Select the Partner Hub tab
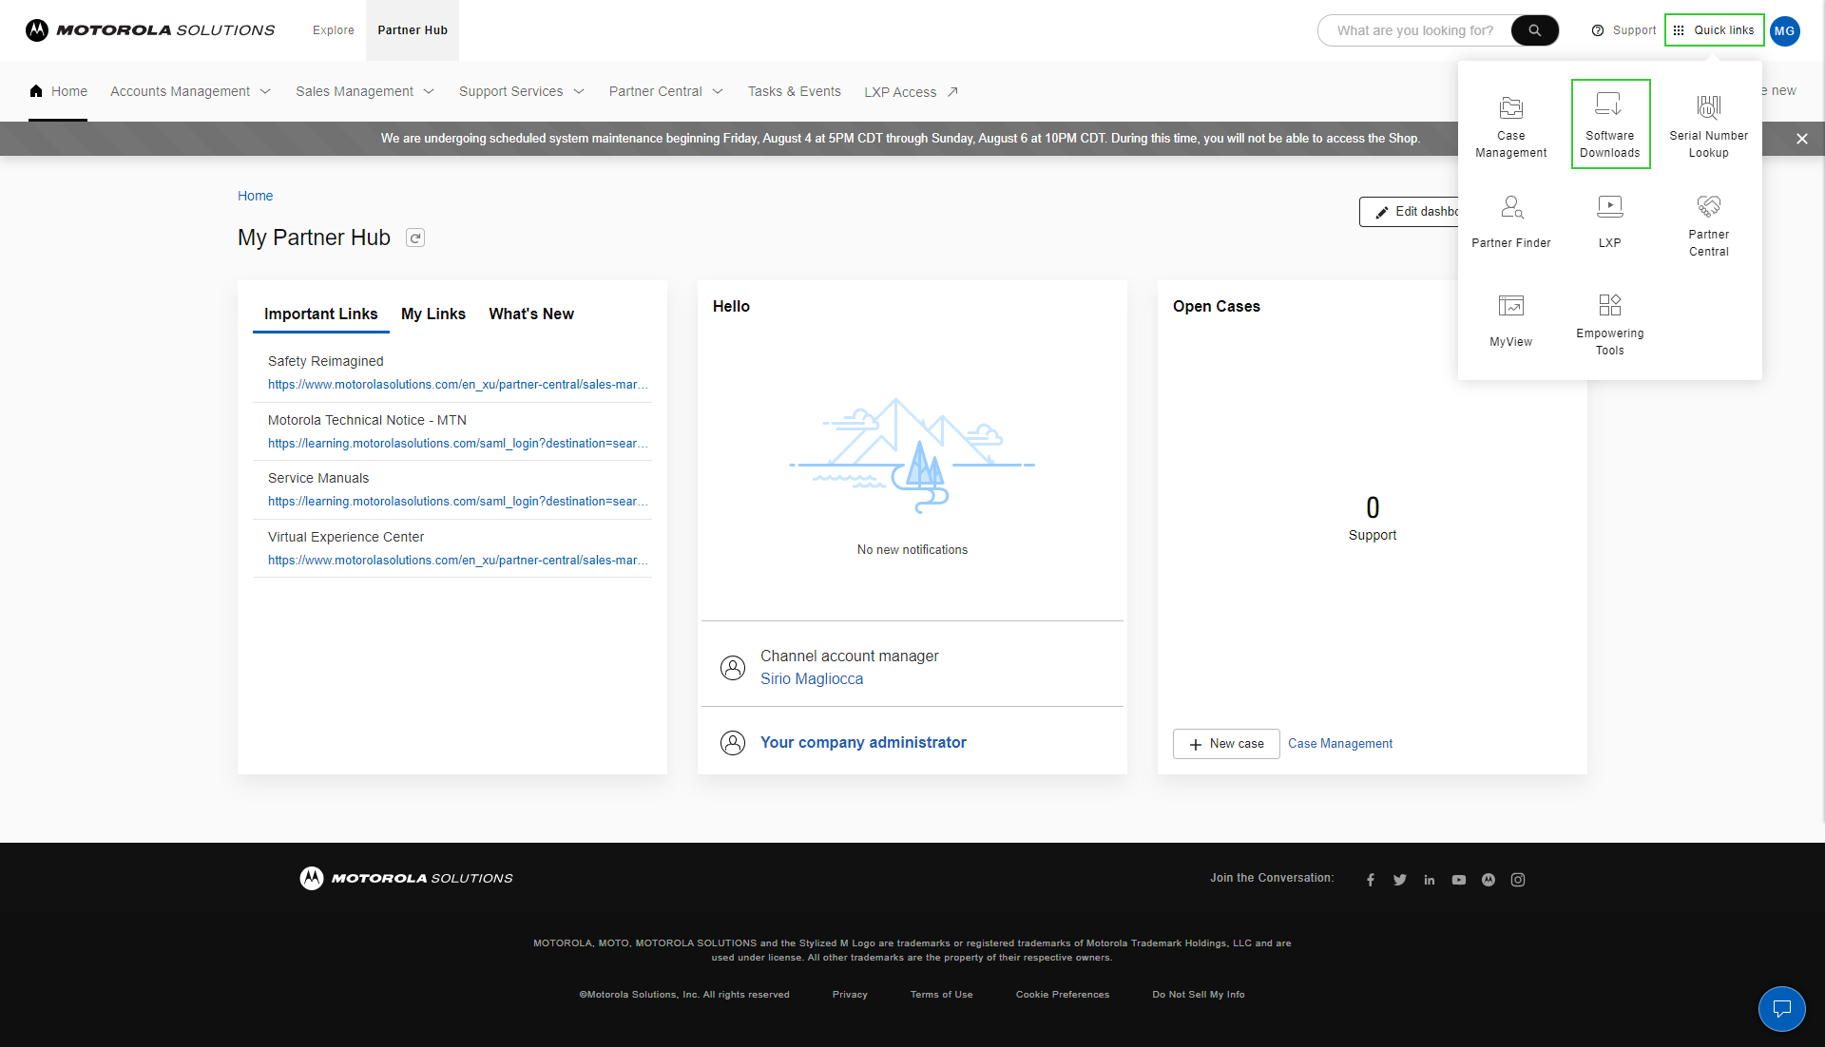1825x1047 pixels. coord(413,30)
